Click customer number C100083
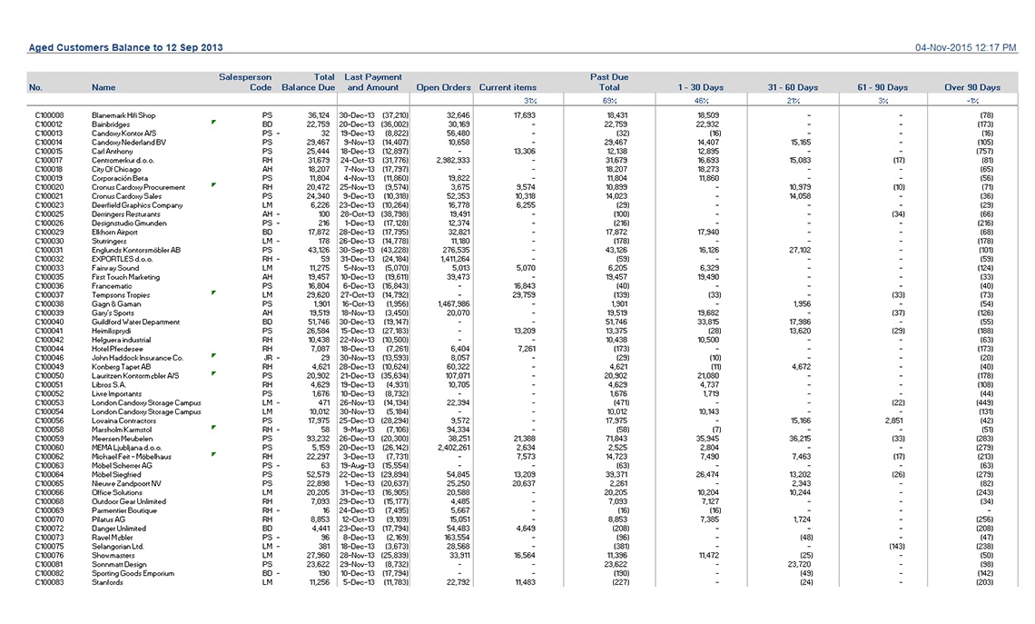1035x624 pixels. tap(49, 582)
